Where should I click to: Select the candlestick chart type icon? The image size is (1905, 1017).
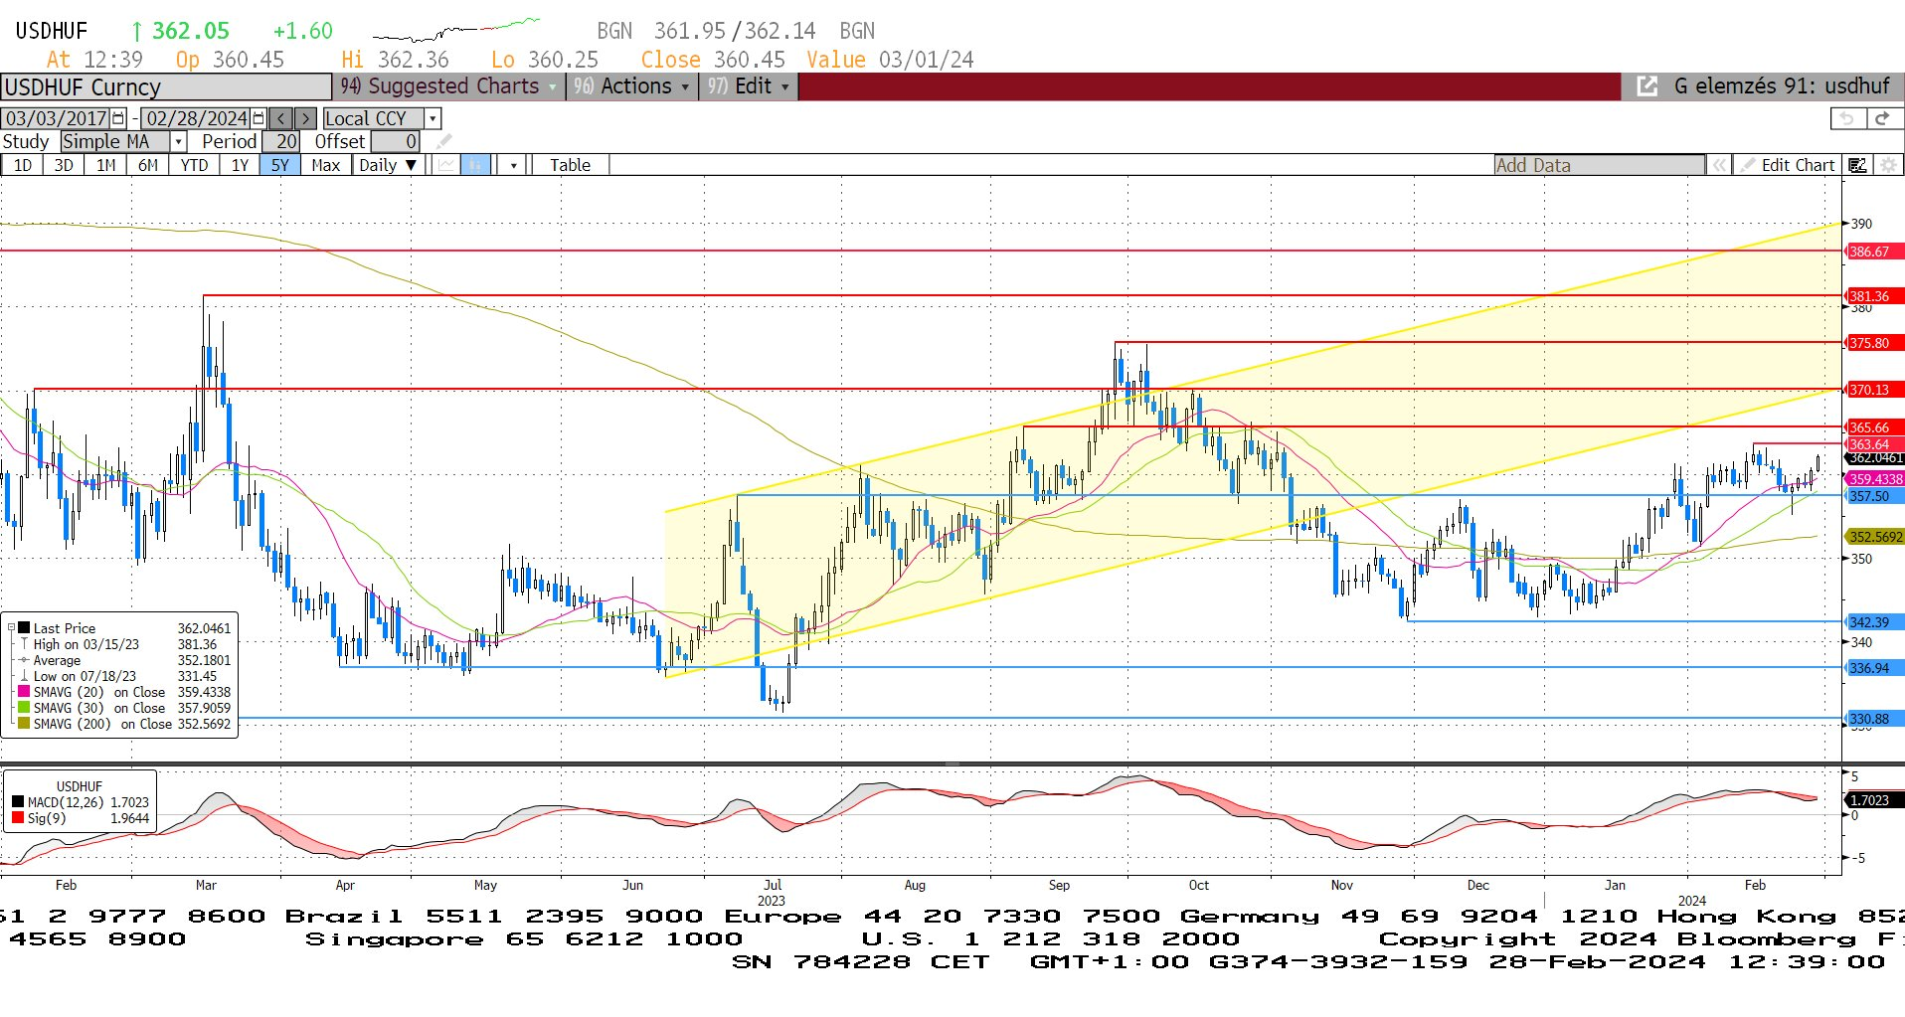(x=476, y=165)
